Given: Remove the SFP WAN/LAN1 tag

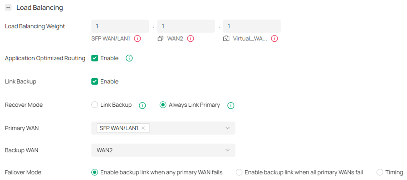Looking at the screenshot, I should pos(143,128).
